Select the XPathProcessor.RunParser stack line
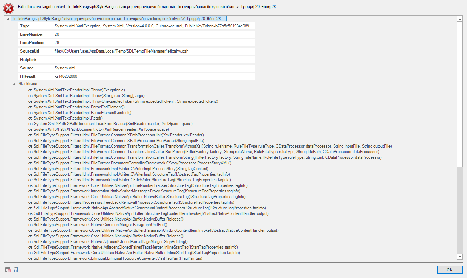This screenshot has height=278, width=467. (116, 141)
